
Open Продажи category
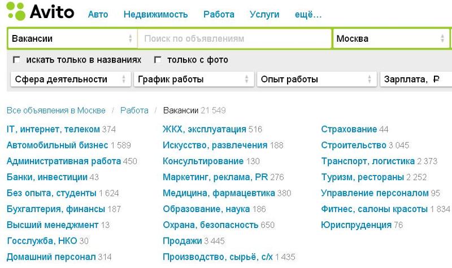(x=182, y=241)
